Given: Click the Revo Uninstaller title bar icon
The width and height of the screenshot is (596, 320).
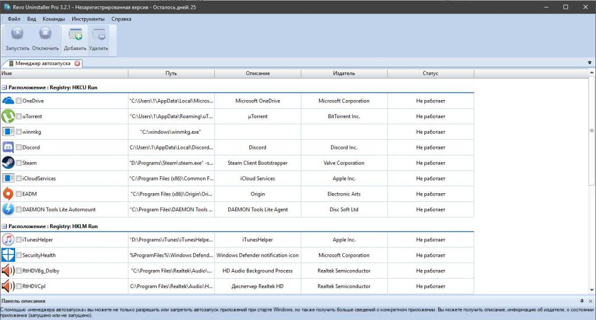Looking at the screenshot, I should click(7, 7).
